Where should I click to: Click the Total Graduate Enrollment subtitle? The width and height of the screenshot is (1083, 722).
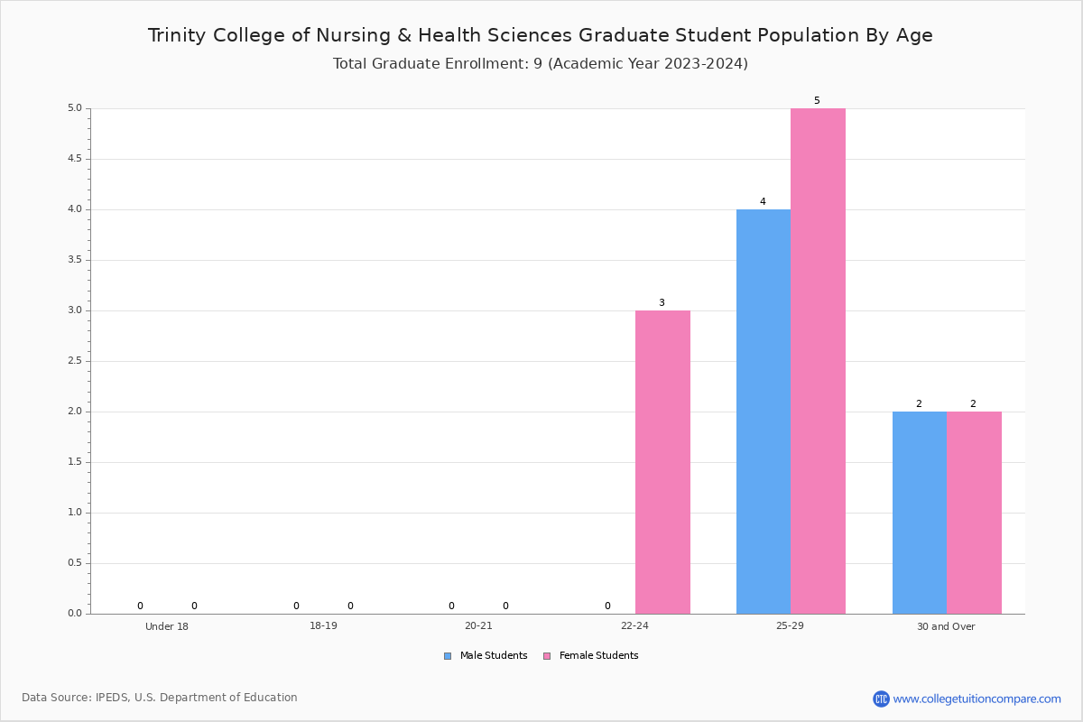(x=541, y=64)
